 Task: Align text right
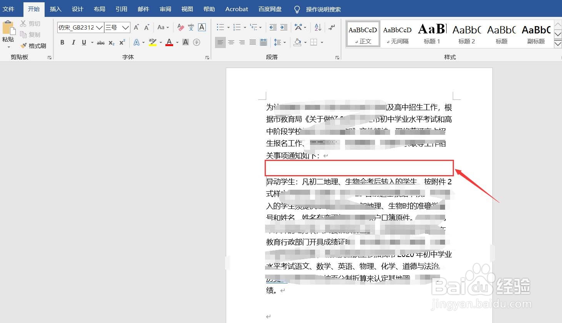242,42
